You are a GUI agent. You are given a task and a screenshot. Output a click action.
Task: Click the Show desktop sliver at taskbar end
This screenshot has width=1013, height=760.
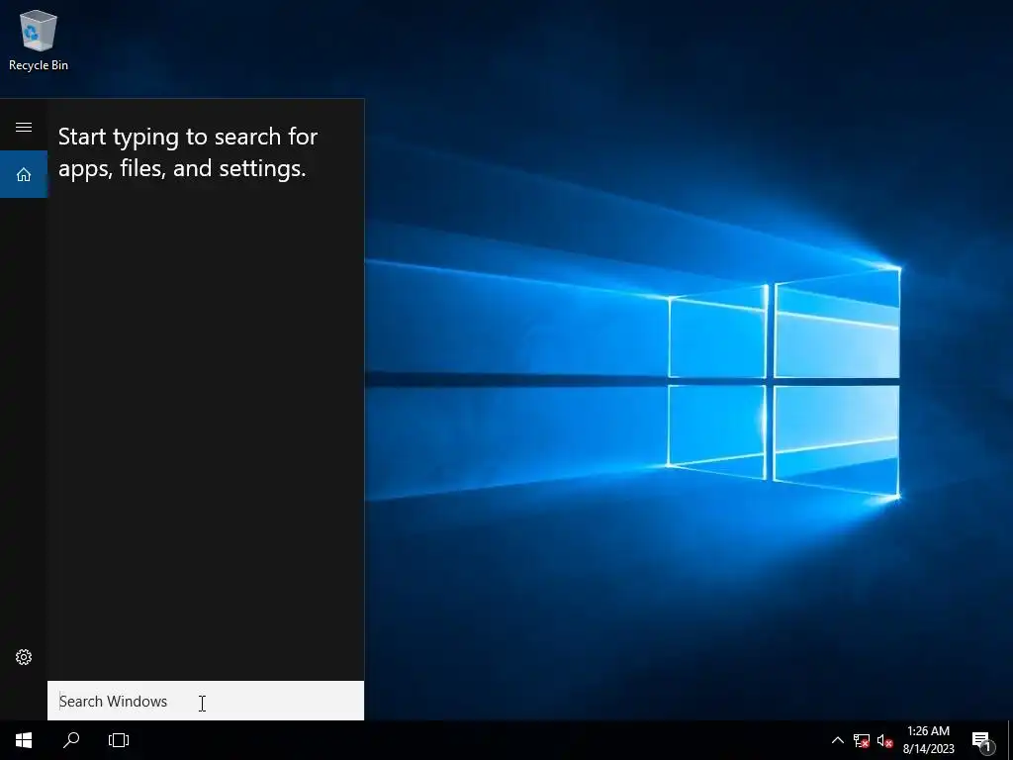coord(1010,740)
